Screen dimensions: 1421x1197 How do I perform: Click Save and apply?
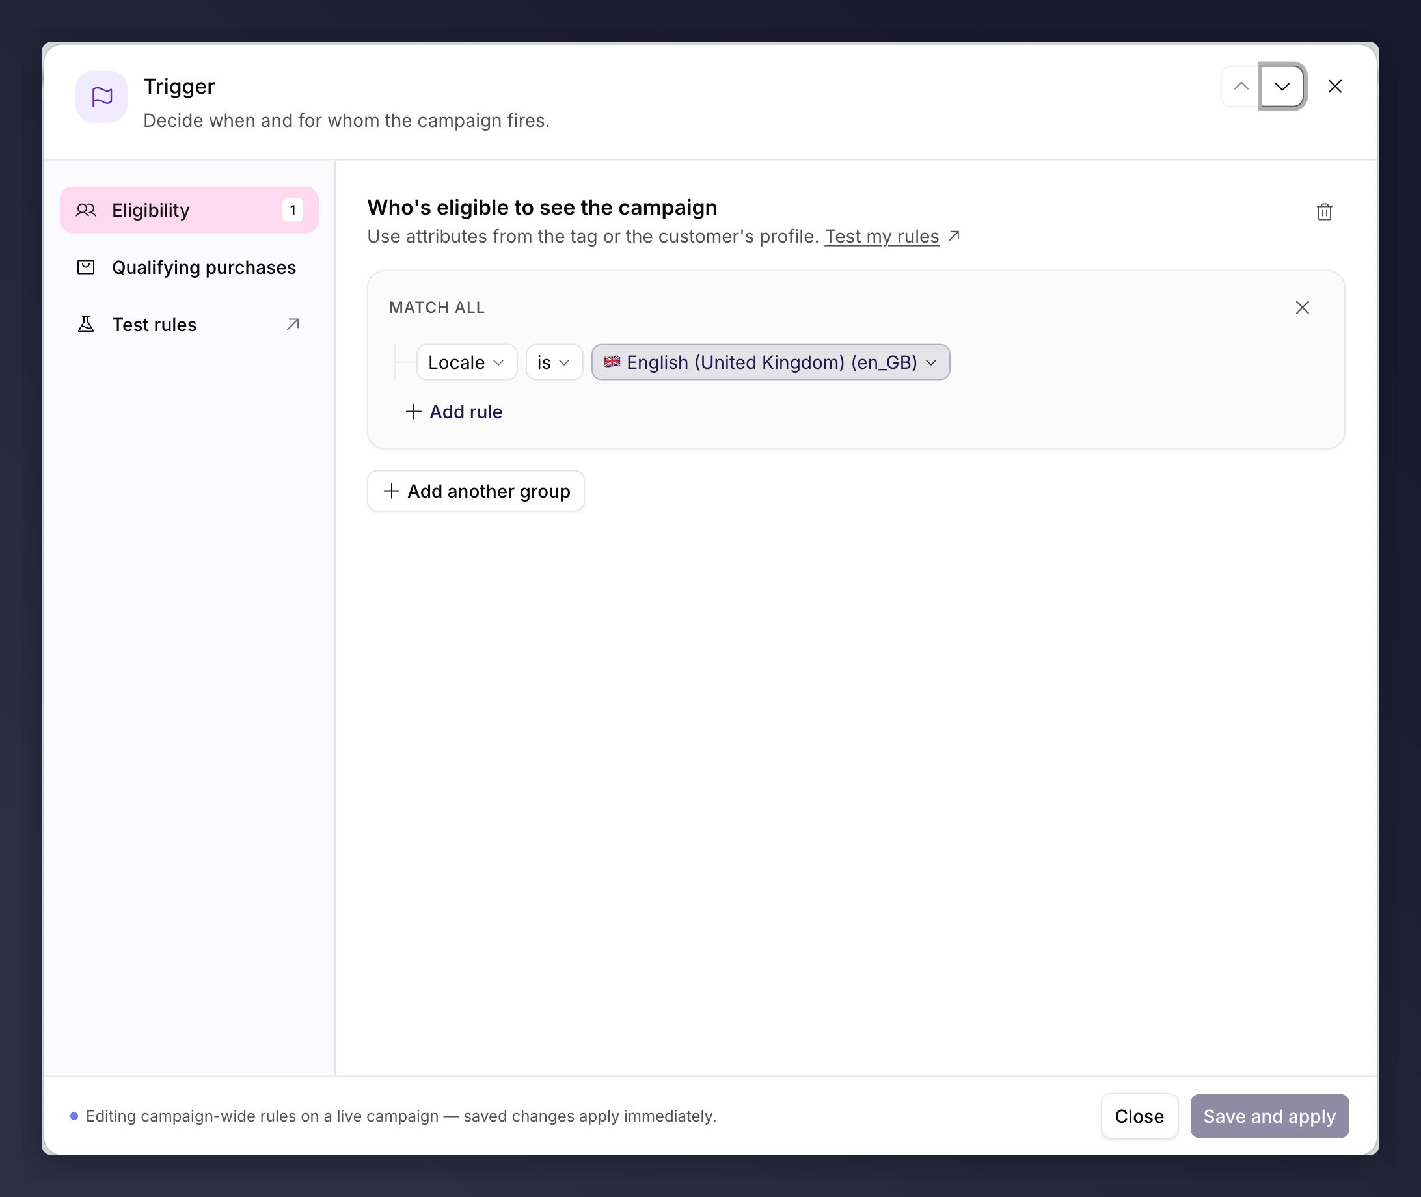pyautogui.click(x=1269, y=1116)
